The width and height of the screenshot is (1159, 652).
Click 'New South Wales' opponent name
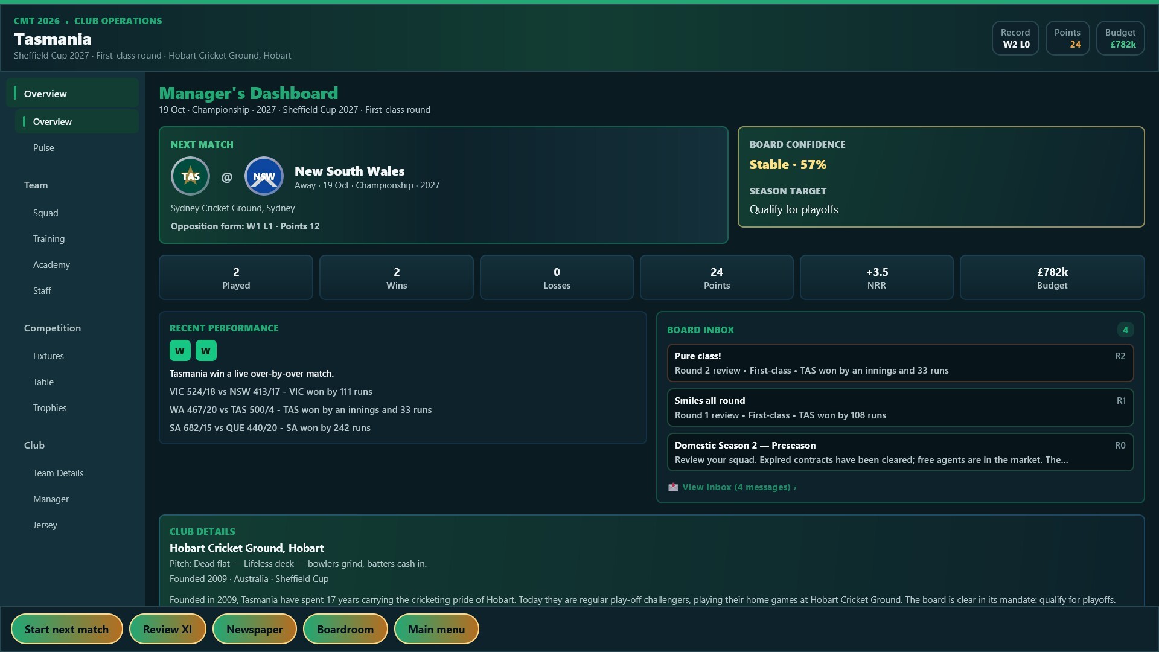click(350, 171)
